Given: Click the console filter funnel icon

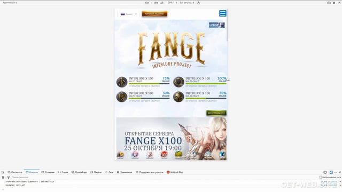Looking at the screenshot, I should (9, 178).
